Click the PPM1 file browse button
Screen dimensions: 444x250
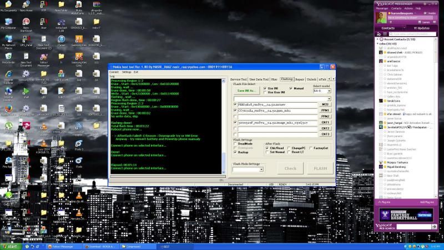pyautogui.click(x=325, y=110)
